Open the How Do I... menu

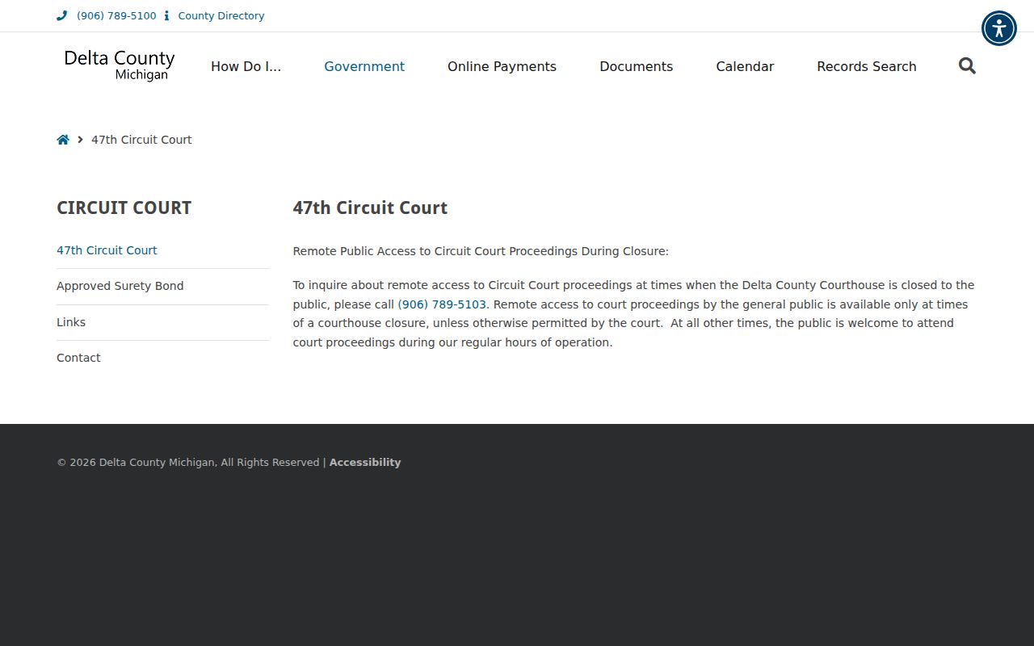tap(246, 66)
